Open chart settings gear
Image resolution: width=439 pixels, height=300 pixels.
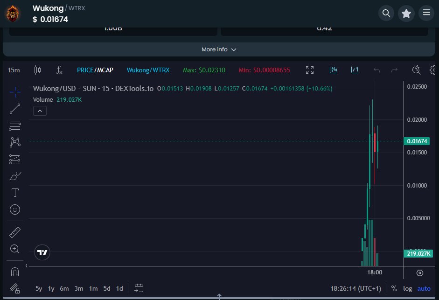click(x=433, y=70)
